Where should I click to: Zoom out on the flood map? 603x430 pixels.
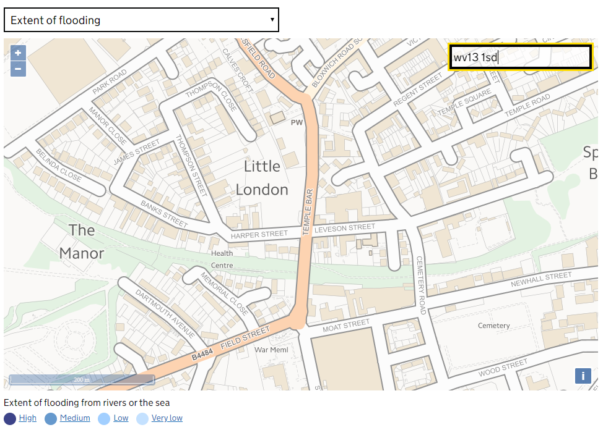[18, 69]
